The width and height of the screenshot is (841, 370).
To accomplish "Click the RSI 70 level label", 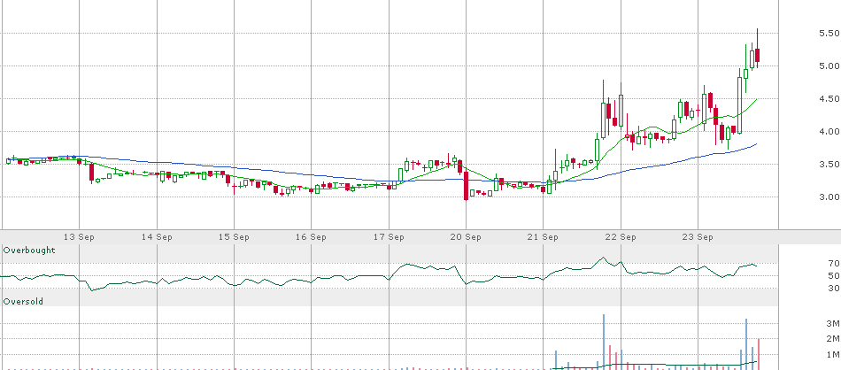I will [834, 263].
